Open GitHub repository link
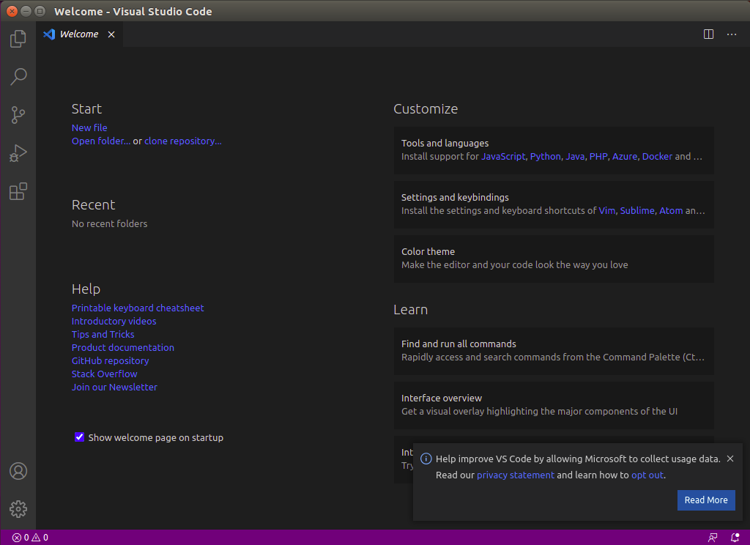 (x=110, y=361)
